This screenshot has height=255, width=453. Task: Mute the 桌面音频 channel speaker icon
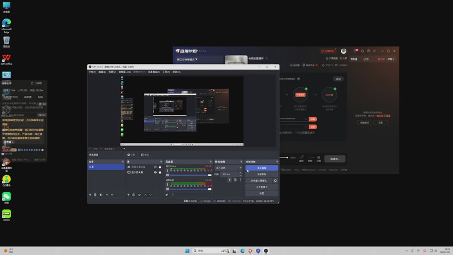168,189
